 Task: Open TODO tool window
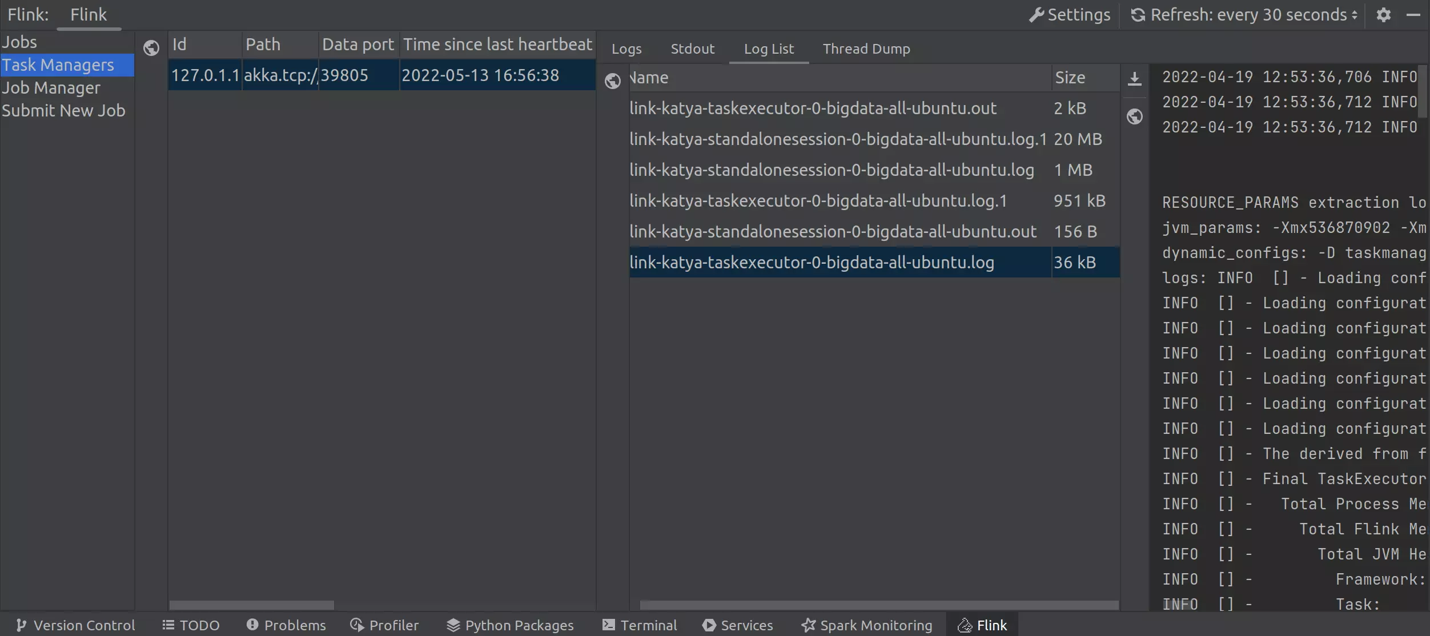point(191,625)
